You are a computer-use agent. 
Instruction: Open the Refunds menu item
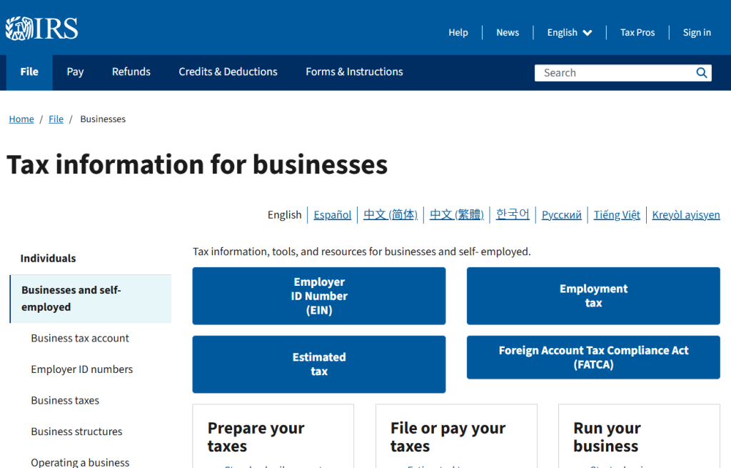131,72
